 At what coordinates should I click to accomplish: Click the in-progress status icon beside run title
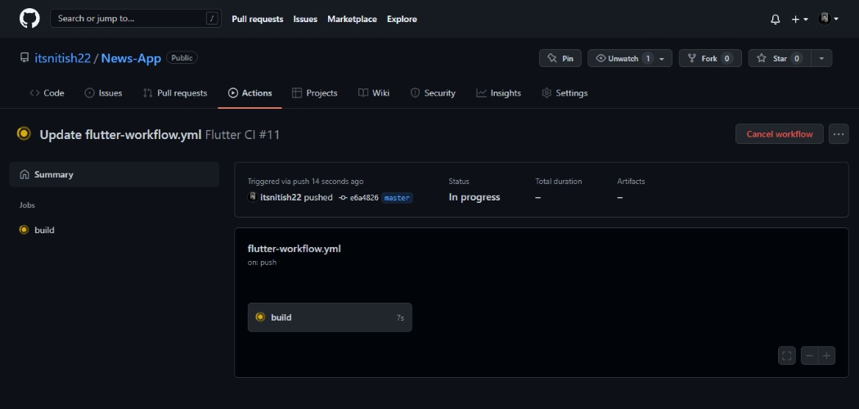click(x=24, y=133)
